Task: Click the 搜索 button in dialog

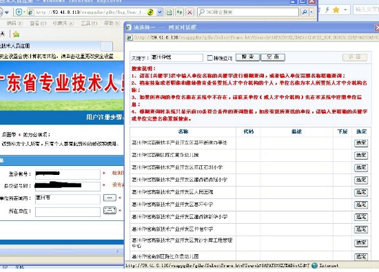Action: [247, 57]
